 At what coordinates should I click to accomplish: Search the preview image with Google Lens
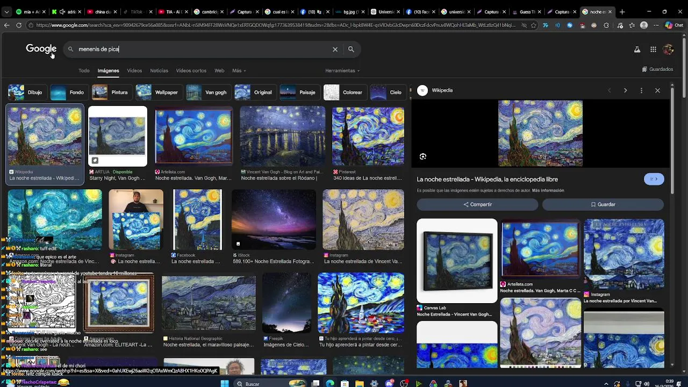pyautogui.click(x=423, y=156)
